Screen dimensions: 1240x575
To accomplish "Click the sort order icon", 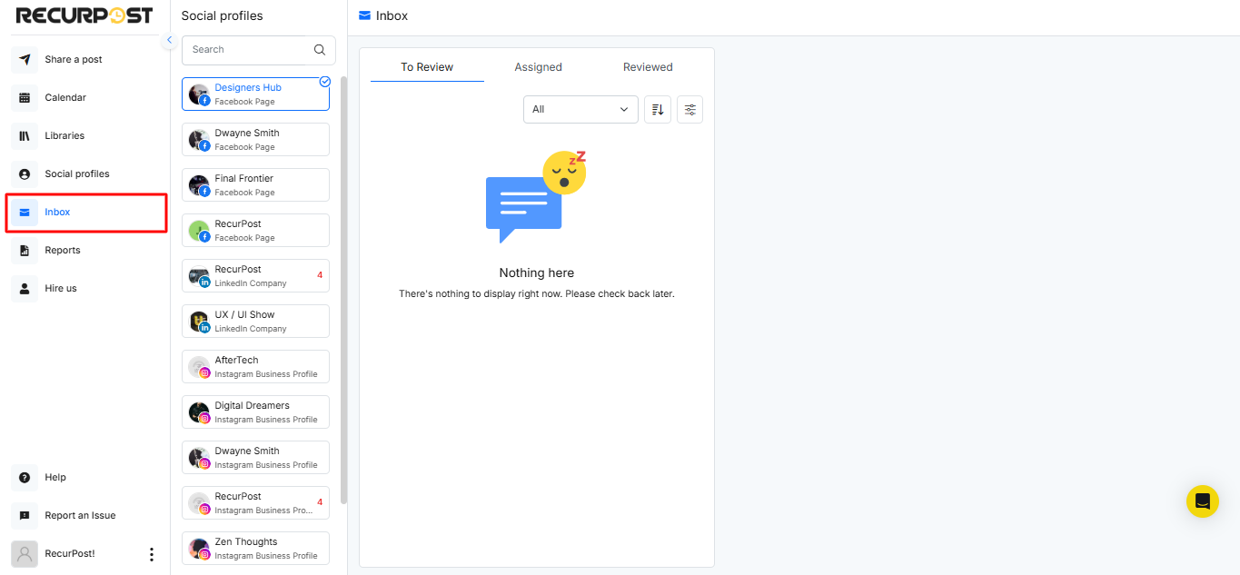I will pyautogui.click(x=658, y=110).
